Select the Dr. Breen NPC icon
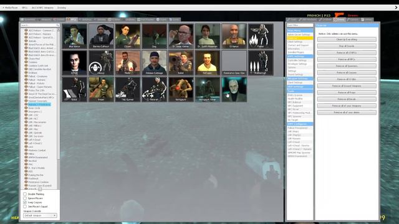The image size is (399, 224). click(x=234, y=90)
